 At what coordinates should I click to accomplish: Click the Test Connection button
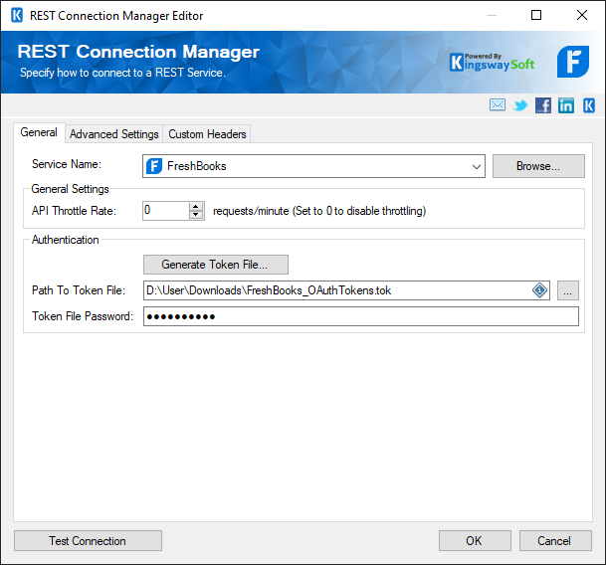tap(88, 541)
